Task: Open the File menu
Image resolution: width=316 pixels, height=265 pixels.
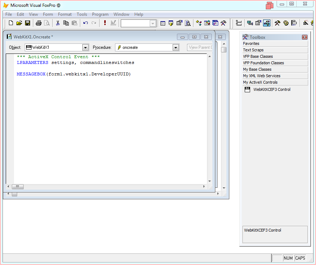Action: [x=9, y=14]
